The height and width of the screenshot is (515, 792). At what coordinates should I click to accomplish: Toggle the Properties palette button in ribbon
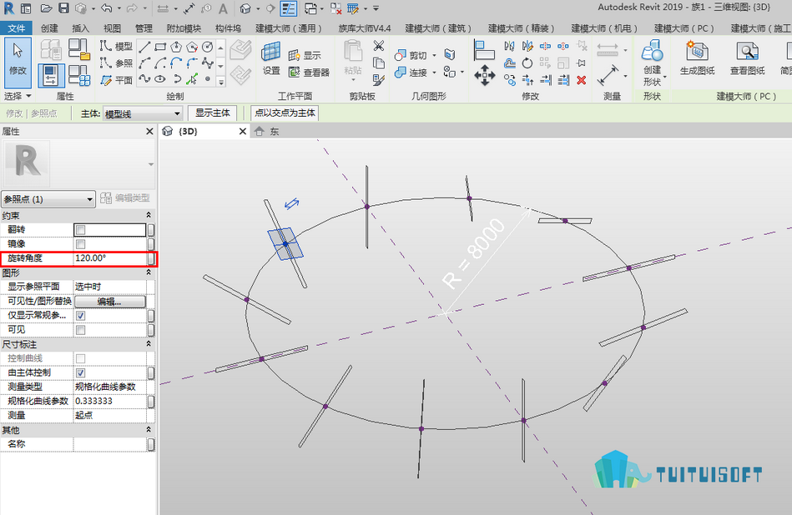51,76
